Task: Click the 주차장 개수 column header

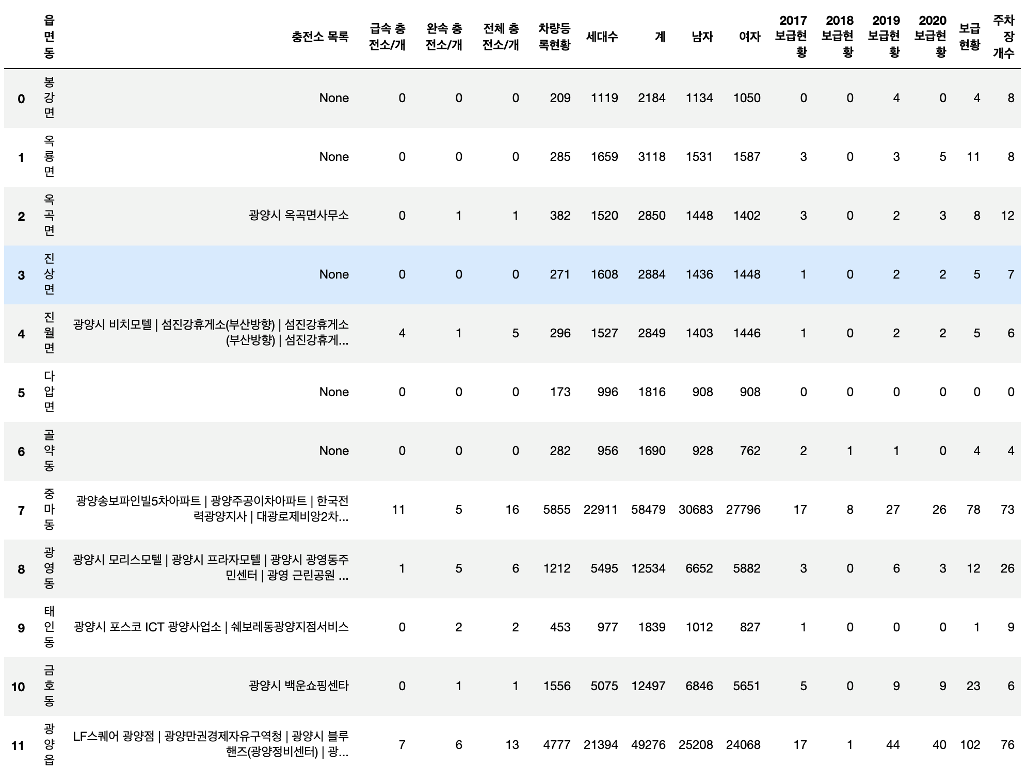Action: pos(1003,37)
